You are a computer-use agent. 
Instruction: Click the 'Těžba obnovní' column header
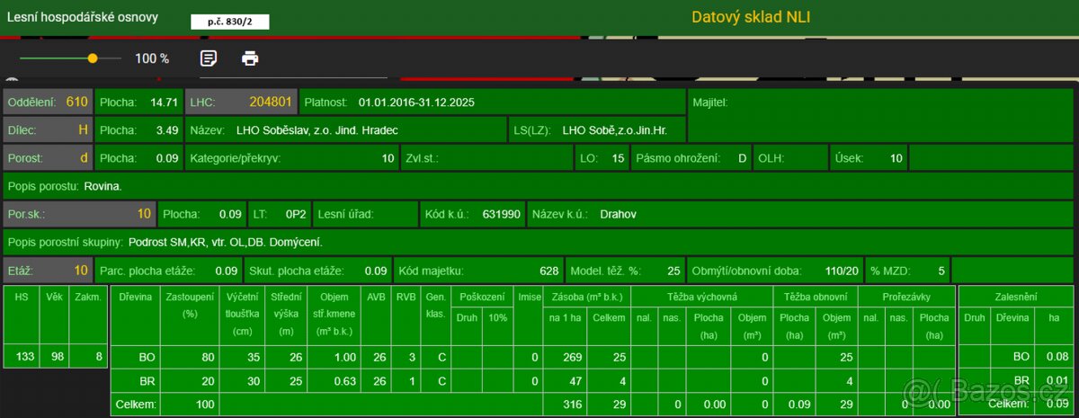point(815,296)
